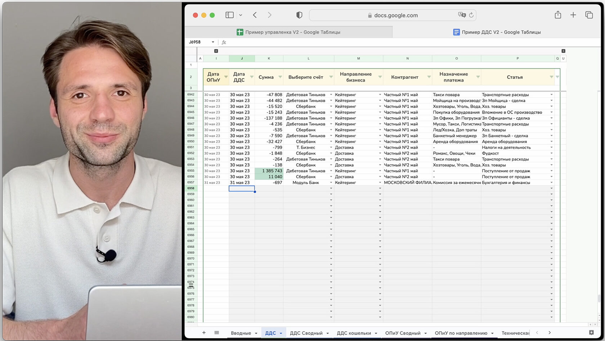Open filter on Сумма column
This screenshot has width=605, height=341.
[280, 77]
